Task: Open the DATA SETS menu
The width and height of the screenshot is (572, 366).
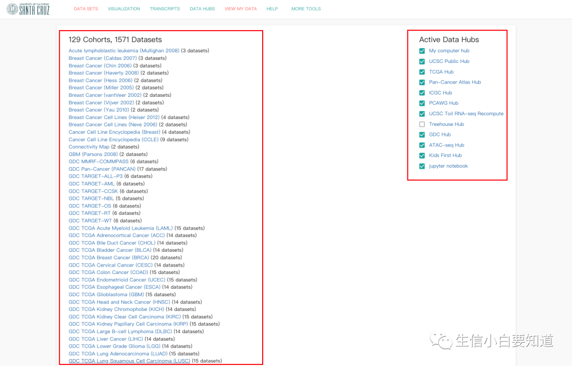Action: 86,9
